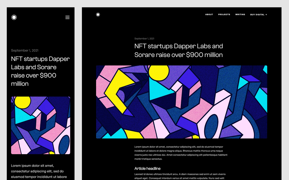Click the circle logo in mobile view
This screenshot has width=289, height=180.
pyautogui.click(x=14, y=17)
